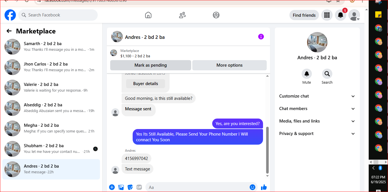Screen dimensions: 388x192
Task: Open the Friends icon in top navigation
Action: click(x=182, y=15)
